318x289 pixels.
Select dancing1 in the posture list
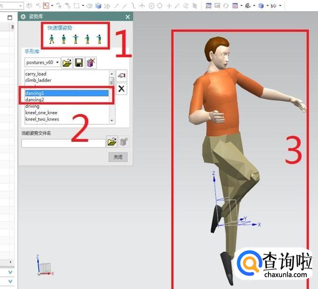[x=67, y=94]
